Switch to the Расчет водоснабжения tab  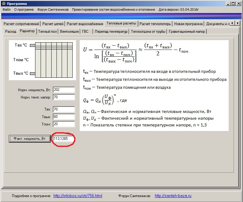85,24
